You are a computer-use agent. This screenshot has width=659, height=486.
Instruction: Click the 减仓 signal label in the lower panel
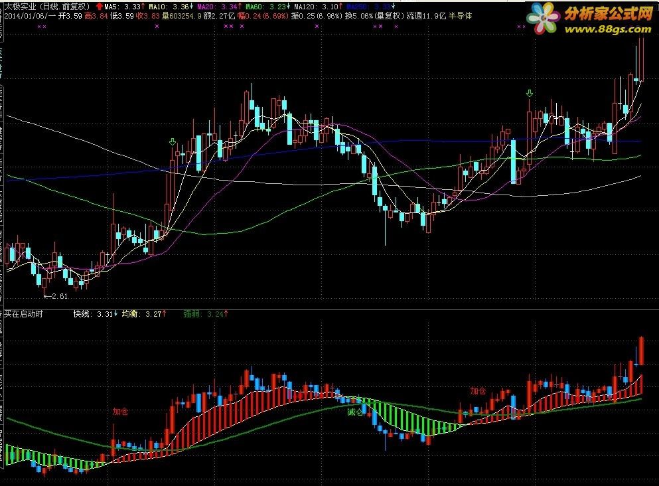tap(354, 412)
